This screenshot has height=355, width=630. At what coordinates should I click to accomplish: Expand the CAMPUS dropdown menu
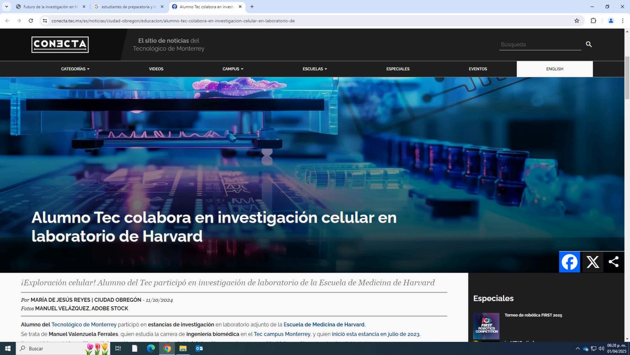(233, 69)
